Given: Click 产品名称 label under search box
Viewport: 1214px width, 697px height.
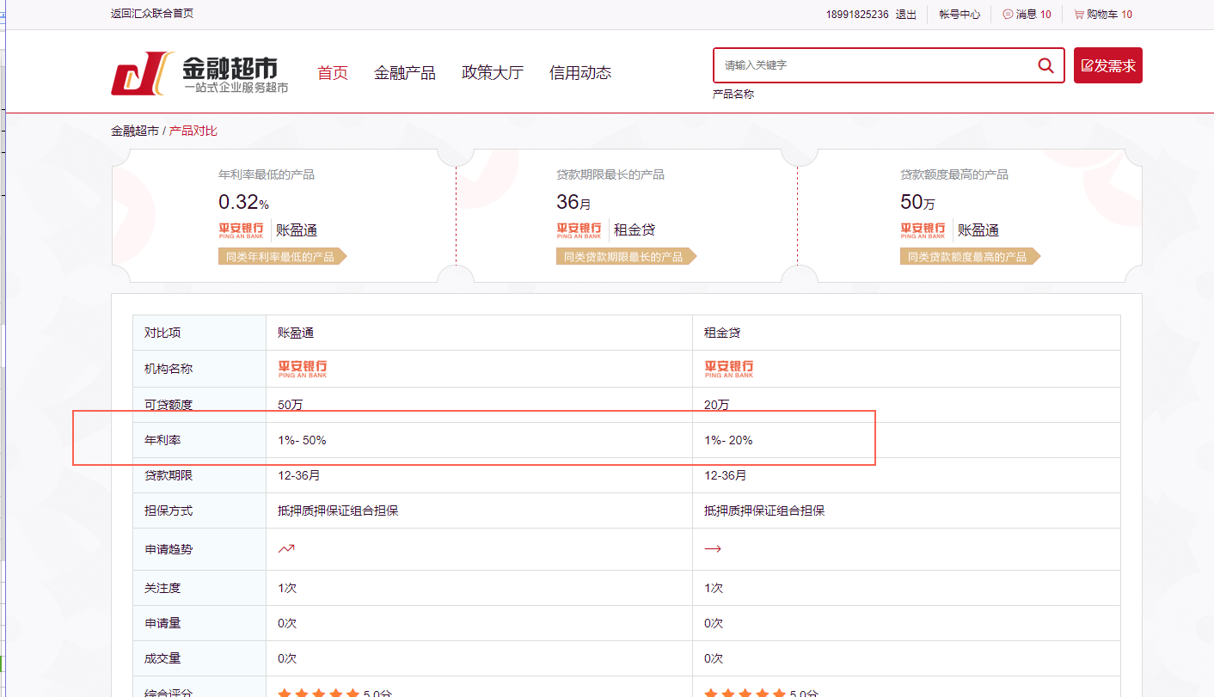Looking at the screenshot, I should coord(733,95).
